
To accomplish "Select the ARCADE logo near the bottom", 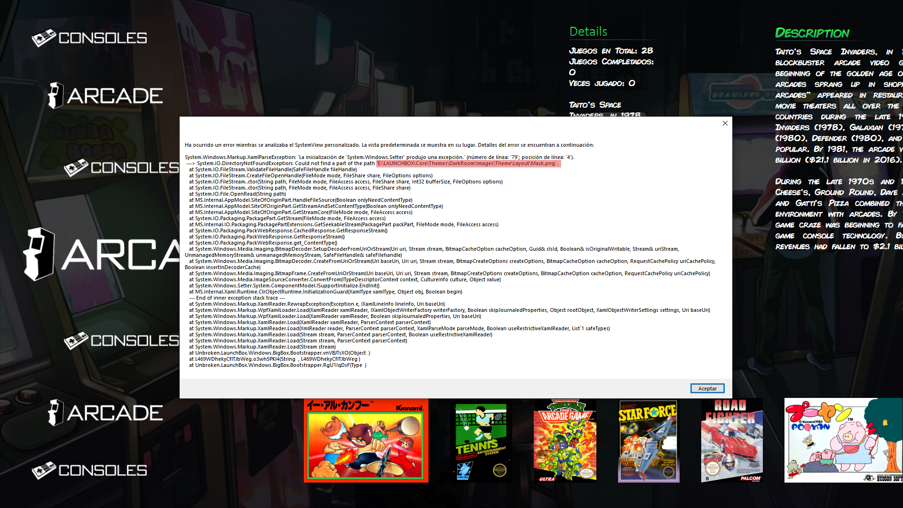I will [x=105, y=413].
